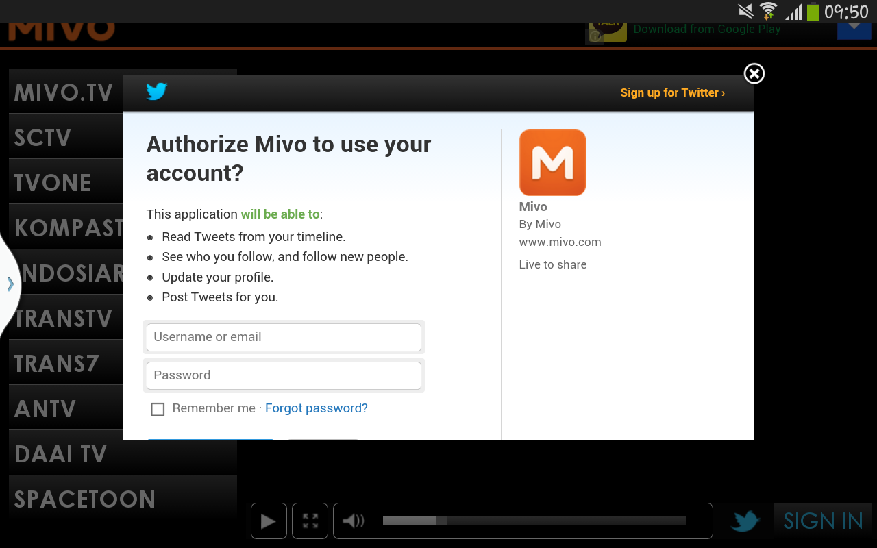
Task: Mute audio using the speaker icon
Action: click(354, 521)
